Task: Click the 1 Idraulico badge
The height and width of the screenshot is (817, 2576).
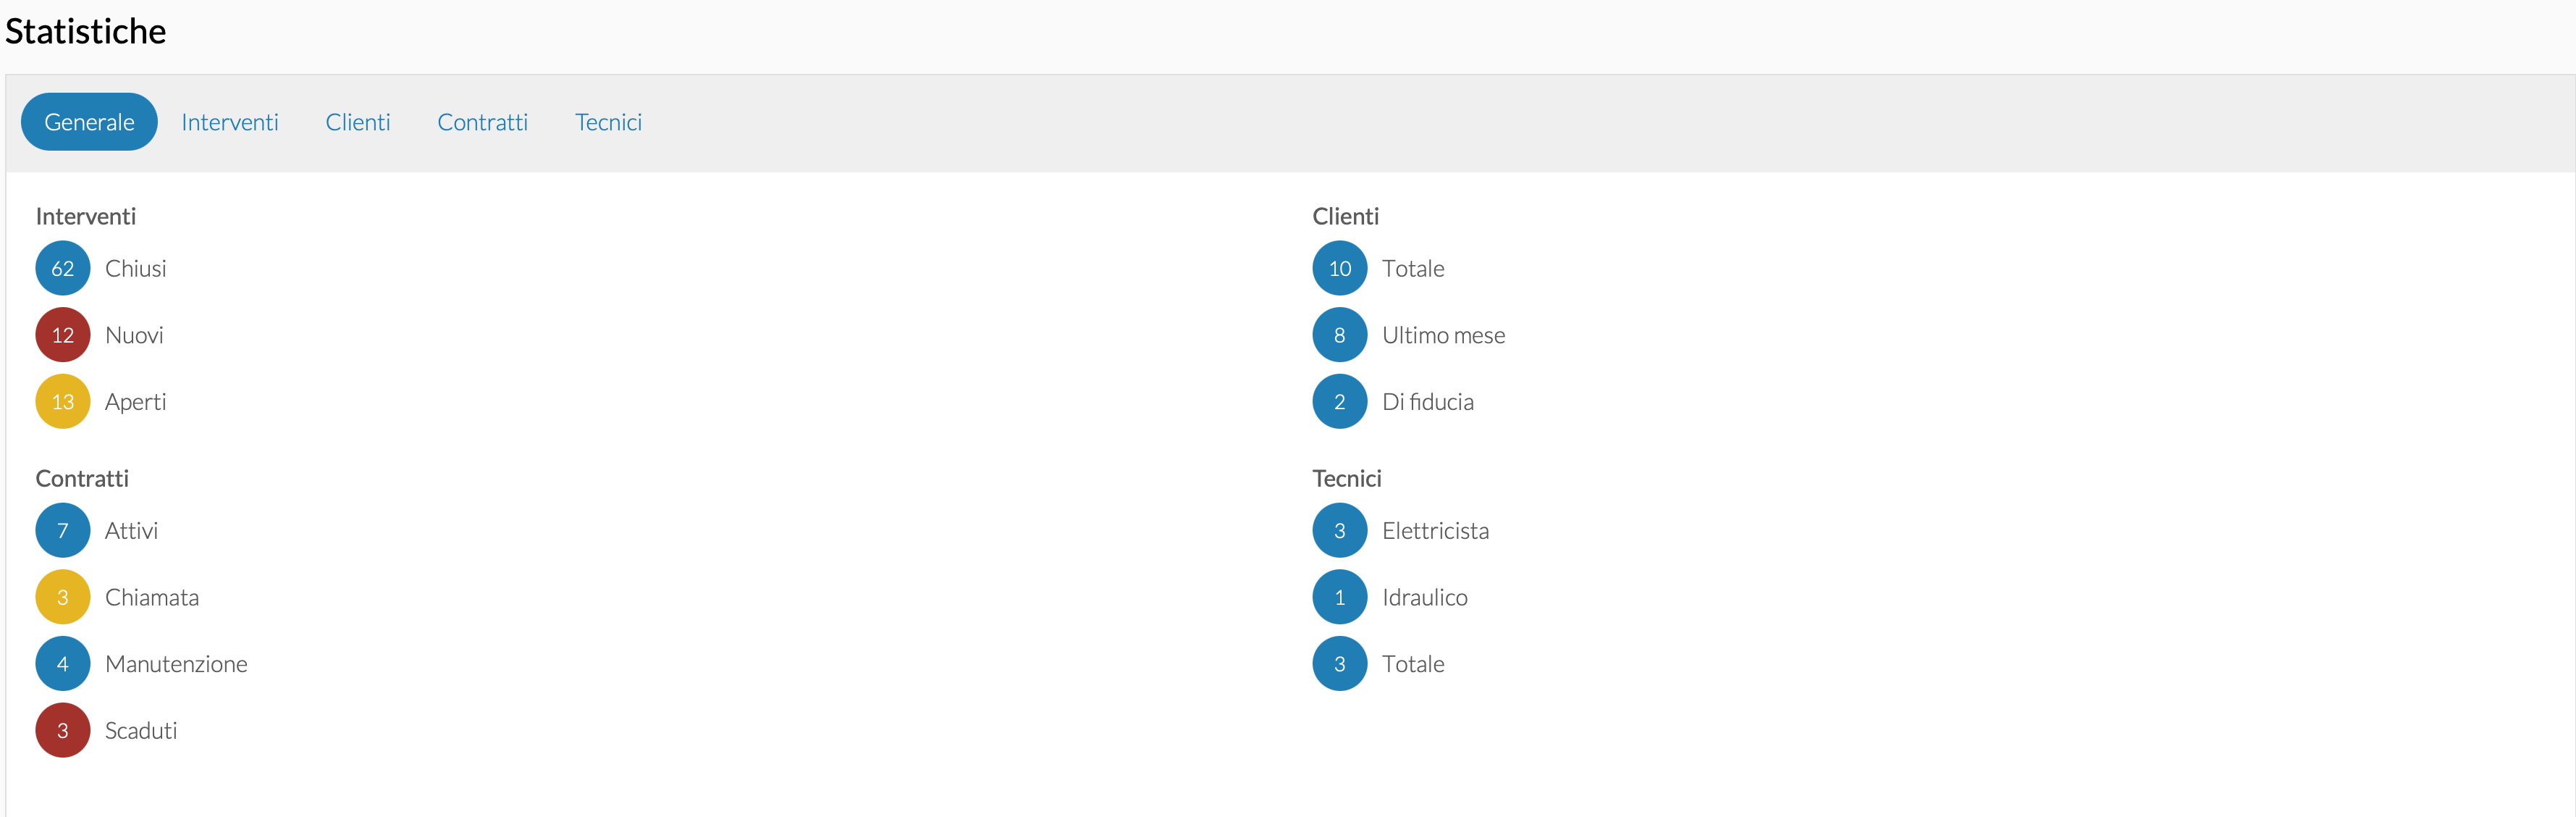Action: click(1339, 597)
